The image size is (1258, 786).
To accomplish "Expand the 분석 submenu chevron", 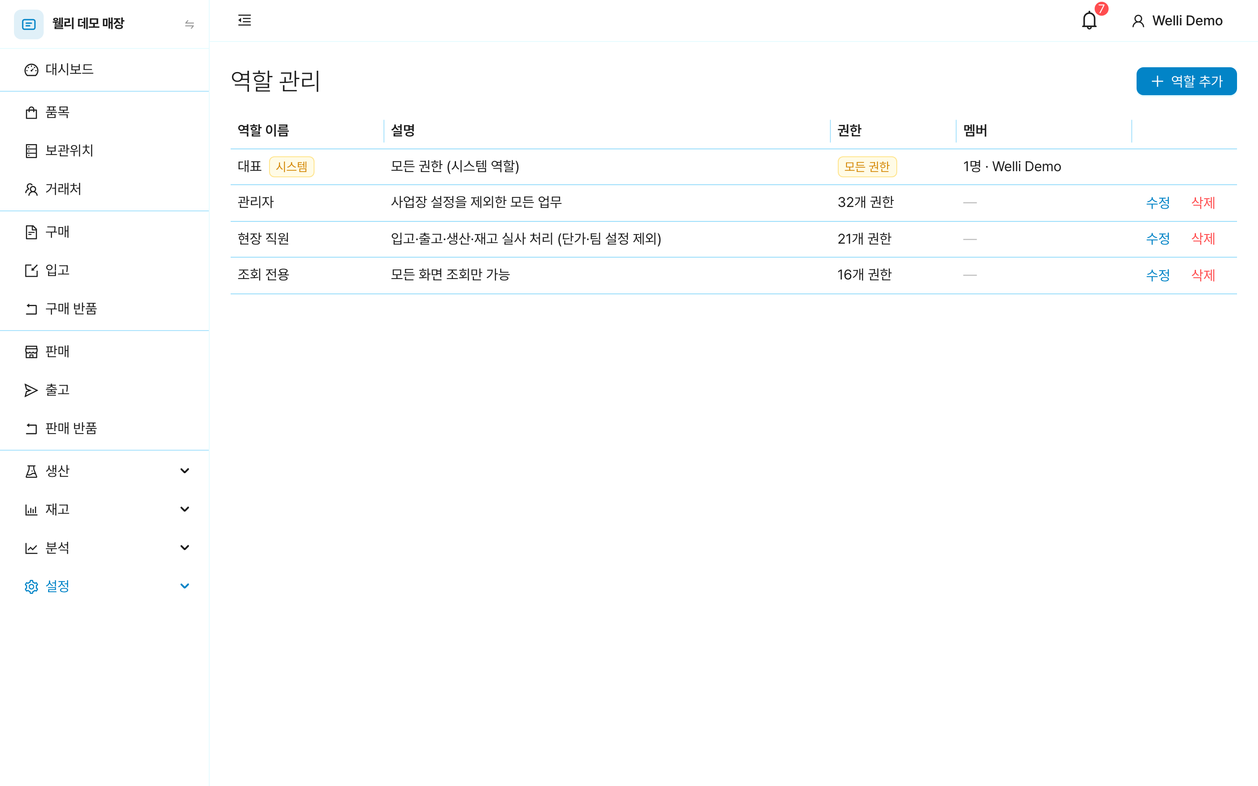I will click(184, 548).
